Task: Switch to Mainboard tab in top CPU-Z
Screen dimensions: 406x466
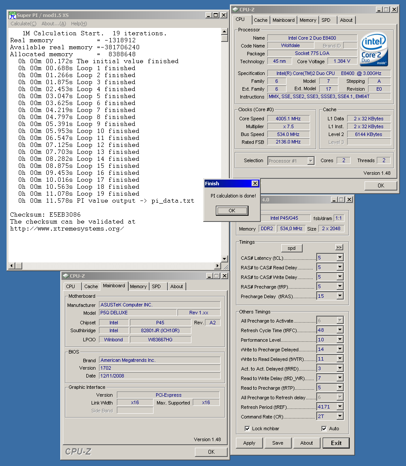Action: click(x=283, y=20)
